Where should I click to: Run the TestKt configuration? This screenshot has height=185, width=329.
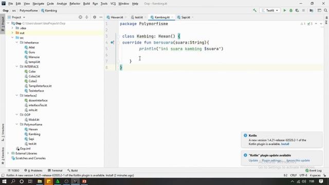285,10
